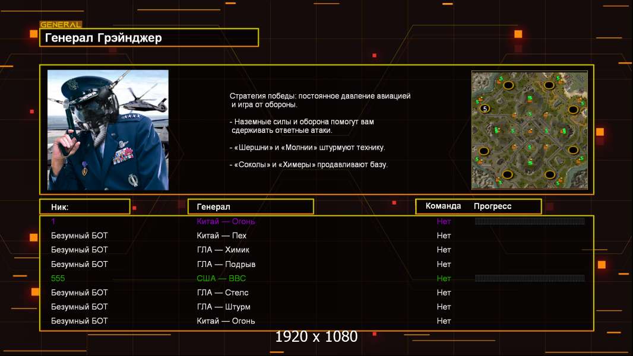Pick the "ГЛА — Стелс" general entry
This screenshot has width=633, height=356.
click(223, 293)
